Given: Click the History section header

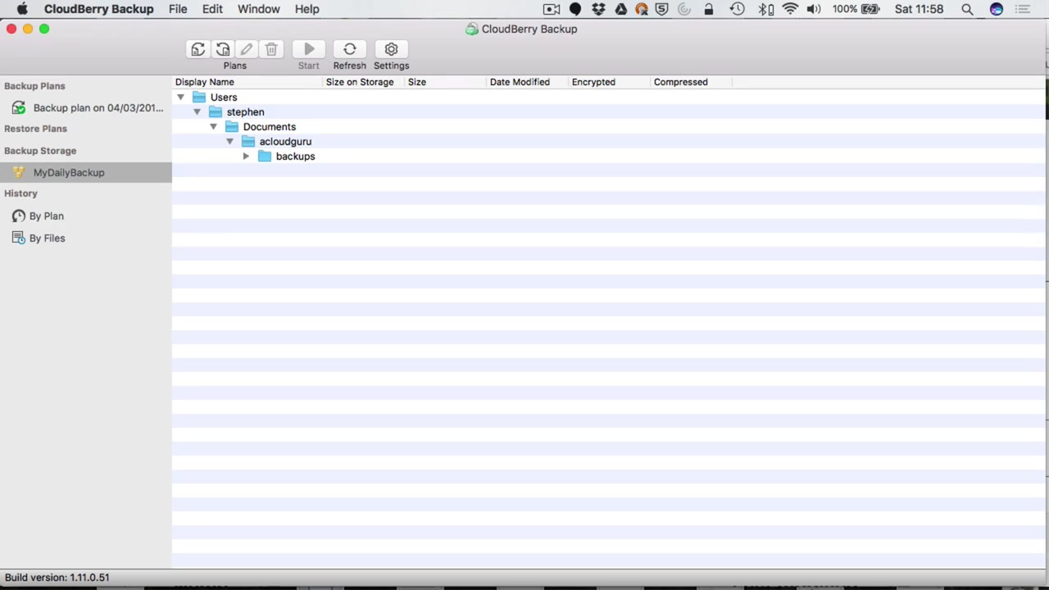Looking at the screenshot, I should click(x=20, y=193).
